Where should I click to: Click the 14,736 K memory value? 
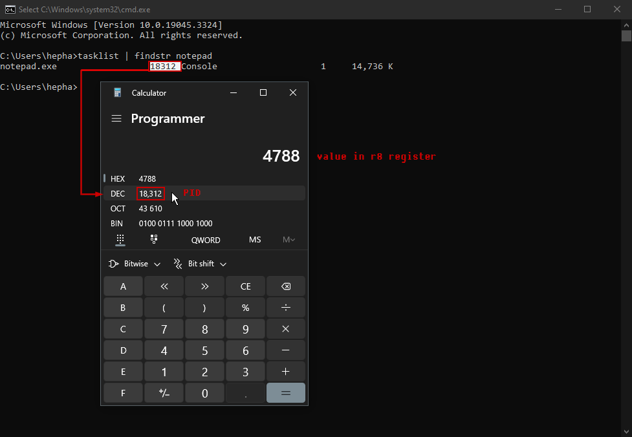(373, 67)
